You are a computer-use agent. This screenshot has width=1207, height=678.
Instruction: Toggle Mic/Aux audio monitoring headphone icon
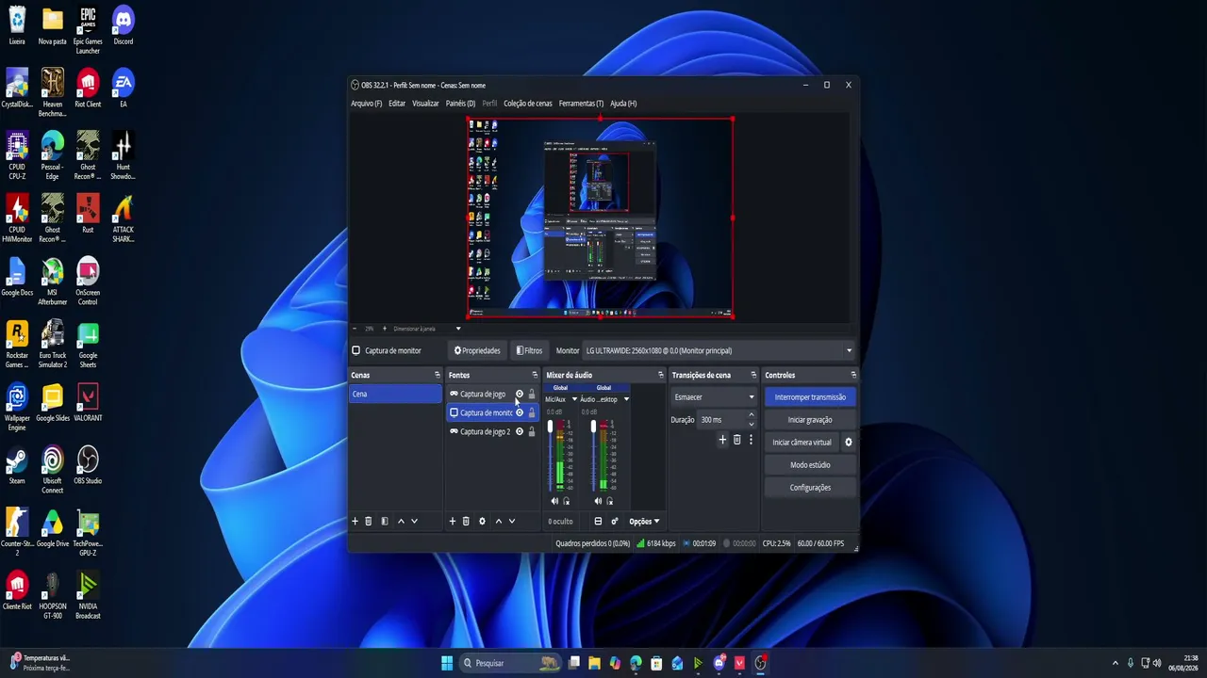pos(566,501)
